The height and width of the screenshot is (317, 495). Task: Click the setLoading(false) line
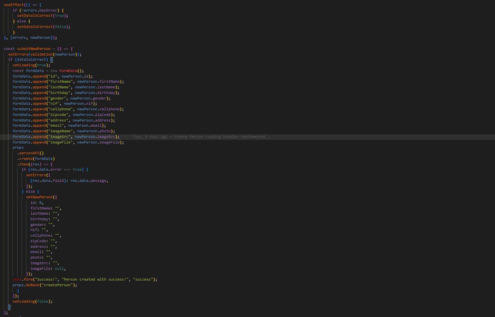coord(32,301)
